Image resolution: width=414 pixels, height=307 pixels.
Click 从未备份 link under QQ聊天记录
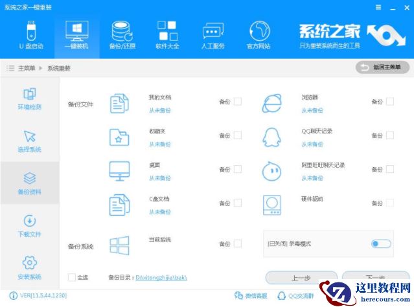click(312, 144)
